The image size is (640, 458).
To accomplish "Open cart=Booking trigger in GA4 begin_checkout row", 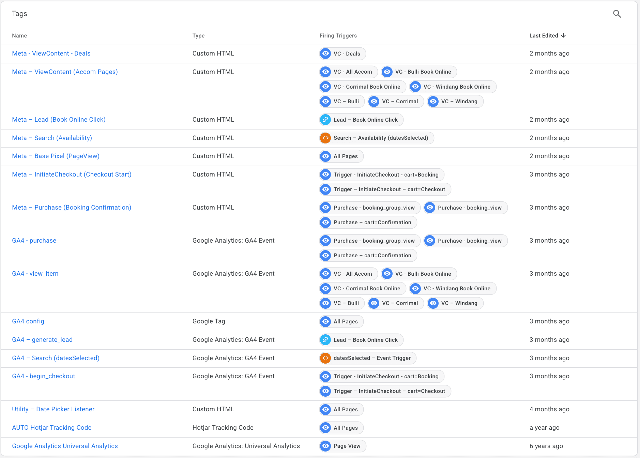I will (382, 376).
